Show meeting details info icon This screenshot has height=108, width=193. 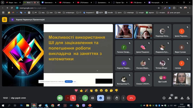[x=164, y=98]
